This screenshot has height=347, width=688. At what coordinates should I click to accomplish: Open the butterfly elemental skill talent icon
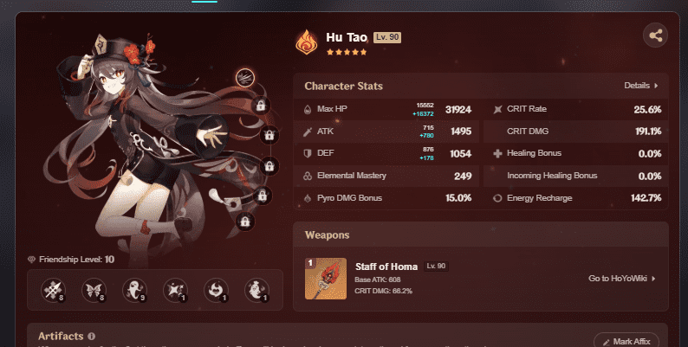[x=94, y=290]
